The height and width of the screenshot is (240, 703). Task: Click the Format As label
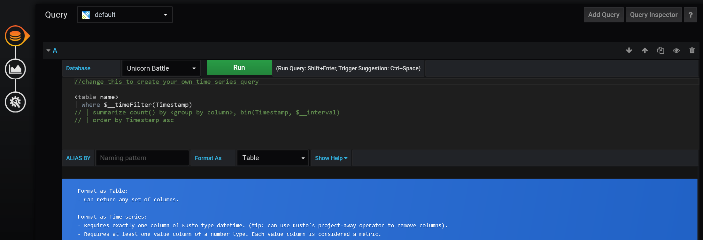208,158
